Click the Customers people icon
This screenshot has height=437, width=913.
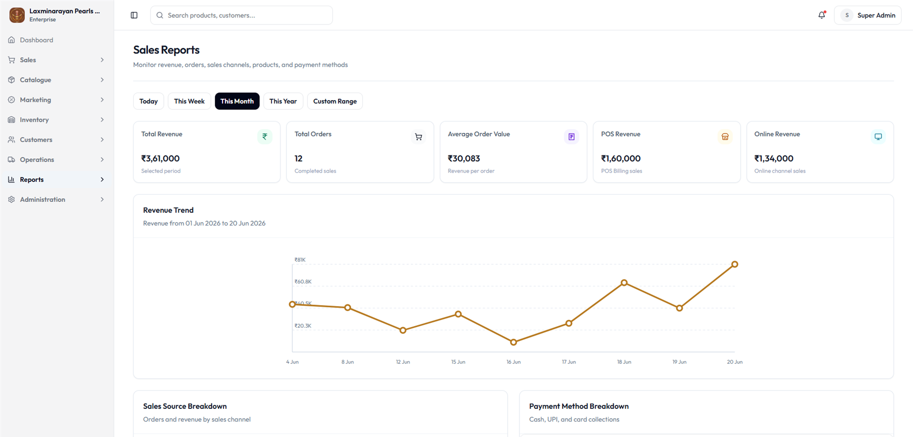click(x=12, y=140)
